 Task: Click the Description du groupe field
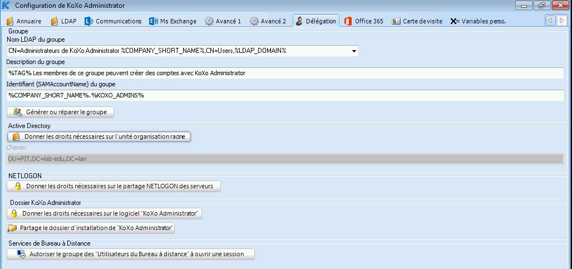(285, 73)
